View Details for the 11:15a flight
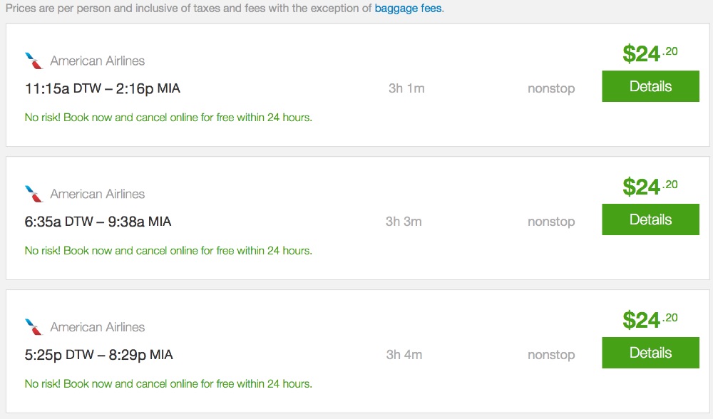The height and width of the screenshot is (419, 713). (x=650, y=86)
